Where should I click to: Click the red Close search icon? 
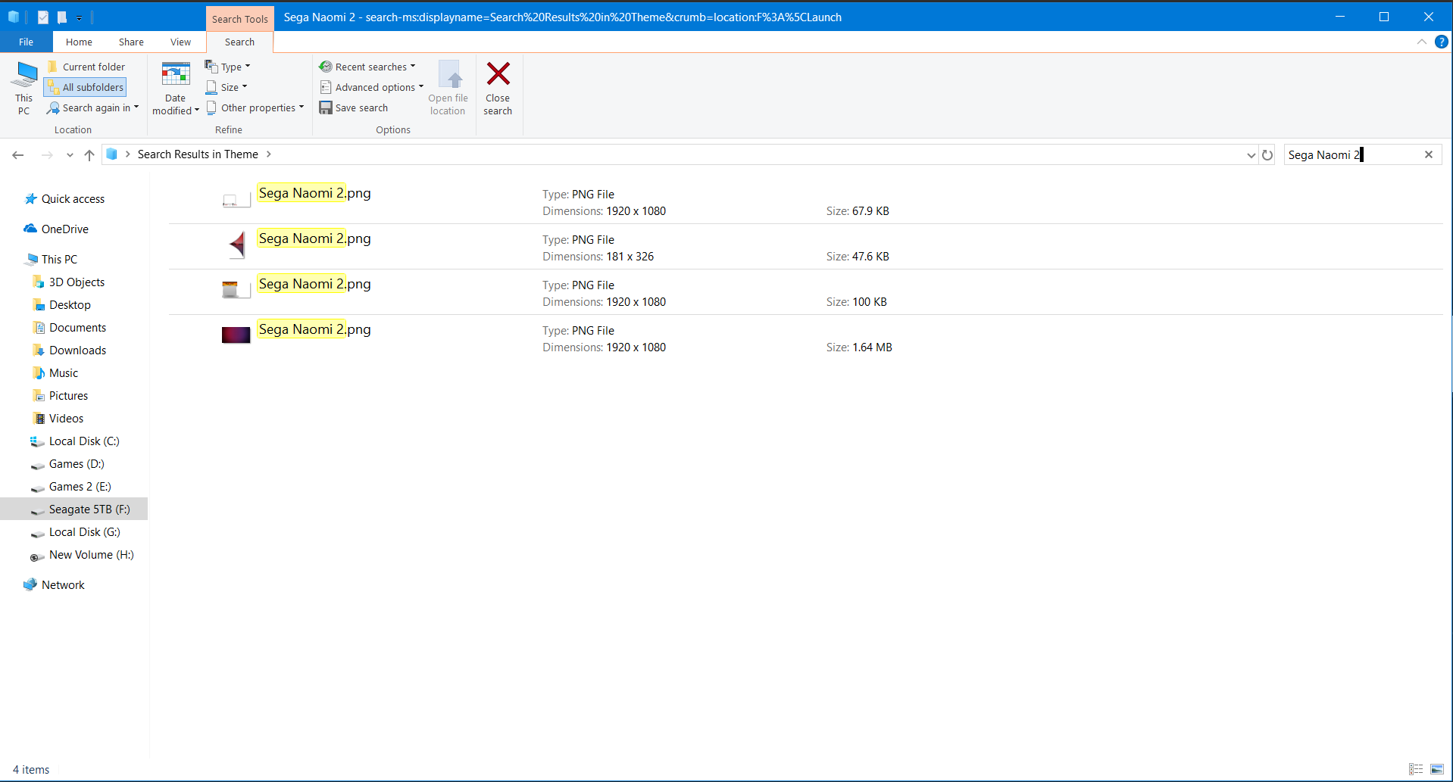pos(498,73)
